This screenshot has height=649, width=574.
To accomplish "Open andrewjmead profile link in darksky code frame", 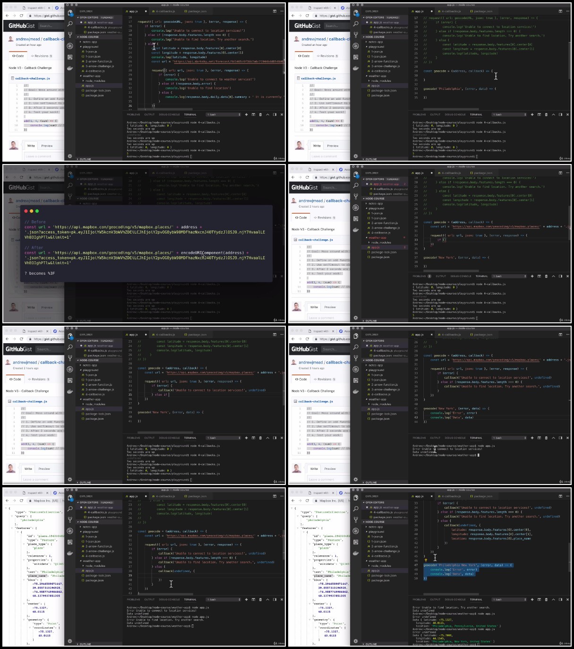I will coord(28,39).
